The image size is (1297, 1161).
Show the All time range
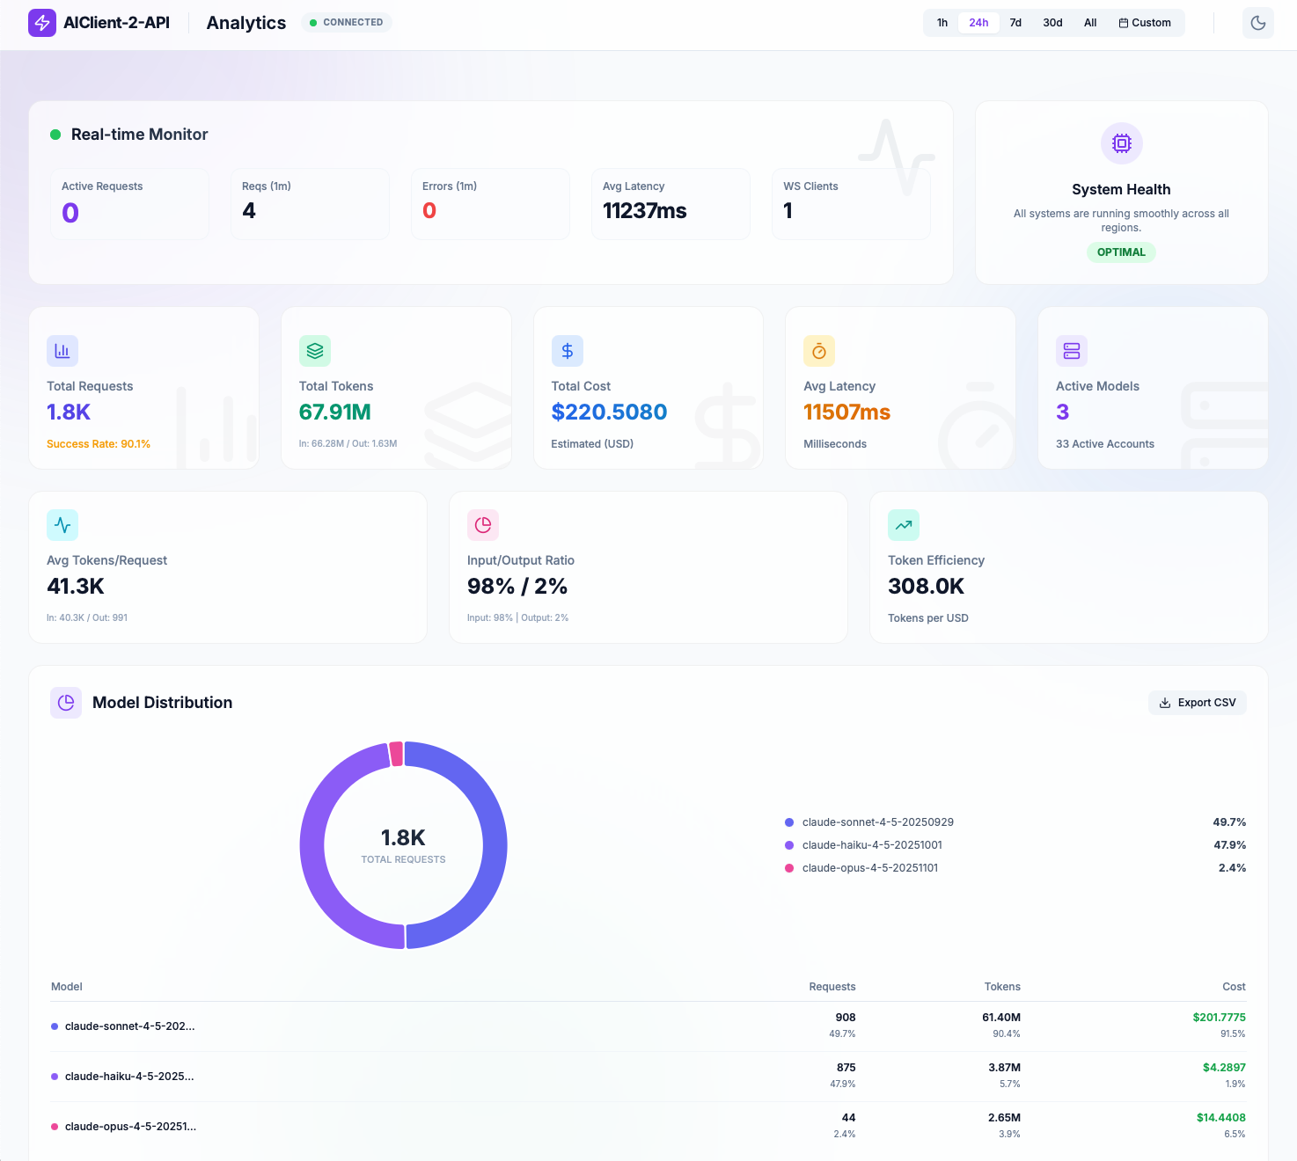tap(1090, 23)
